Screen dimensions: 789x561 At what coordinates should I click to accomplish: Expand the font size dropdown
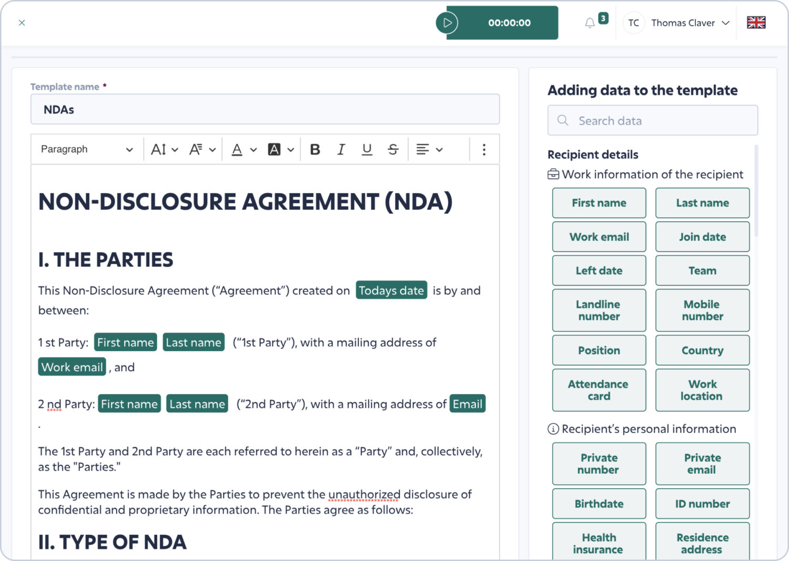pos(164,150)
